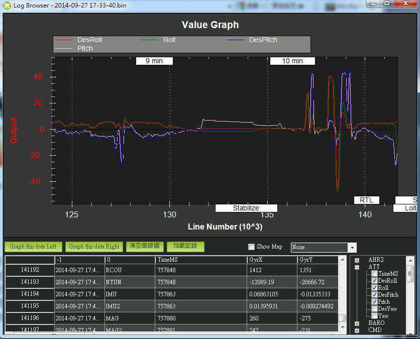Image resolution: width=420 pixels, height=339 pixels.
Task: Disable the DesPitch checkbox
Action: (374, 295)
